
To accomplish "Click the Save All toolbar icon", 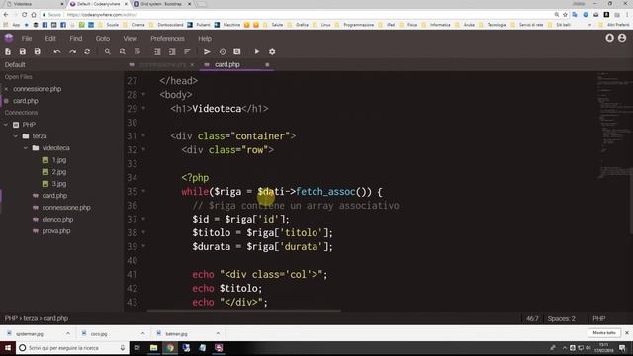I will click(x=38, y=52).
